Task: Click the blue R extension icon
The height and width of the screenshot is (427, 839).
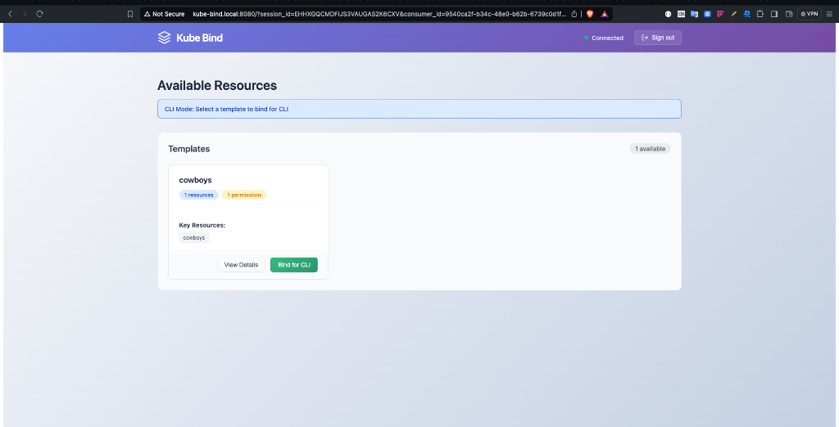Action: coord(746,14)
